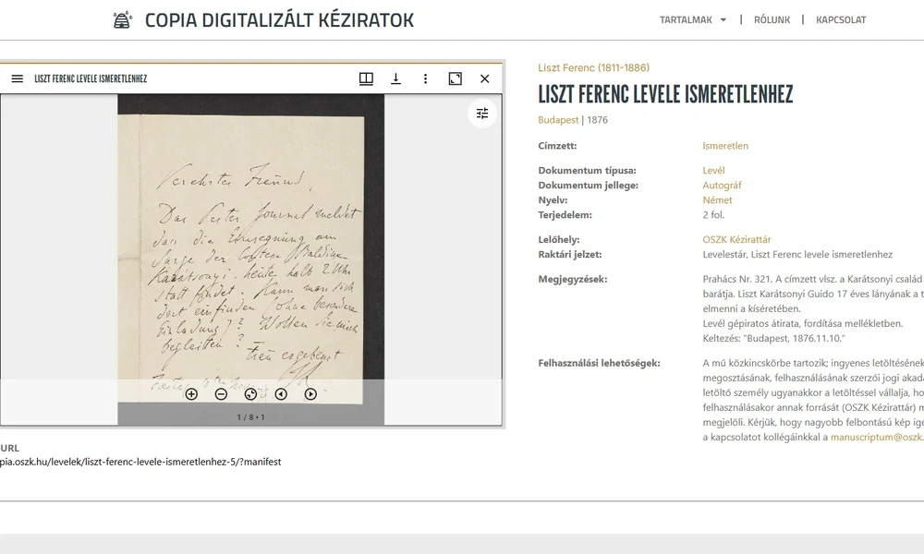Click the 'Levél gépiratos átirata' note line
Screen dimensions: 924x554
click(803, 324)
